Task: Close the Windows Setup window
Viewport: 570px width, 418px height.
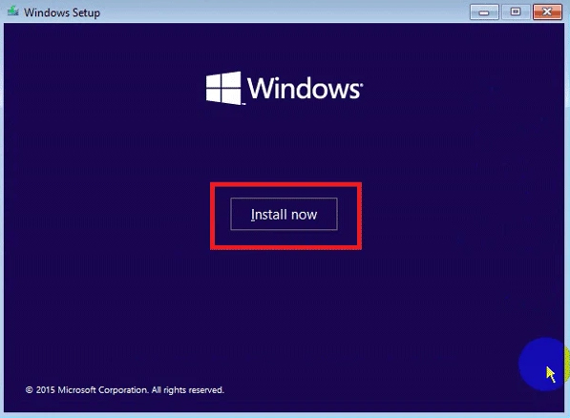Action: tap(547, 12)
